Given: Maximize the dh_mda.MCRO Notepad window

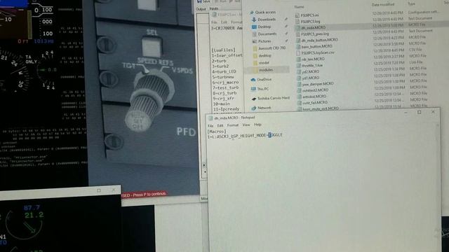Looking at the screenshot, I should (x=420, y=112).
